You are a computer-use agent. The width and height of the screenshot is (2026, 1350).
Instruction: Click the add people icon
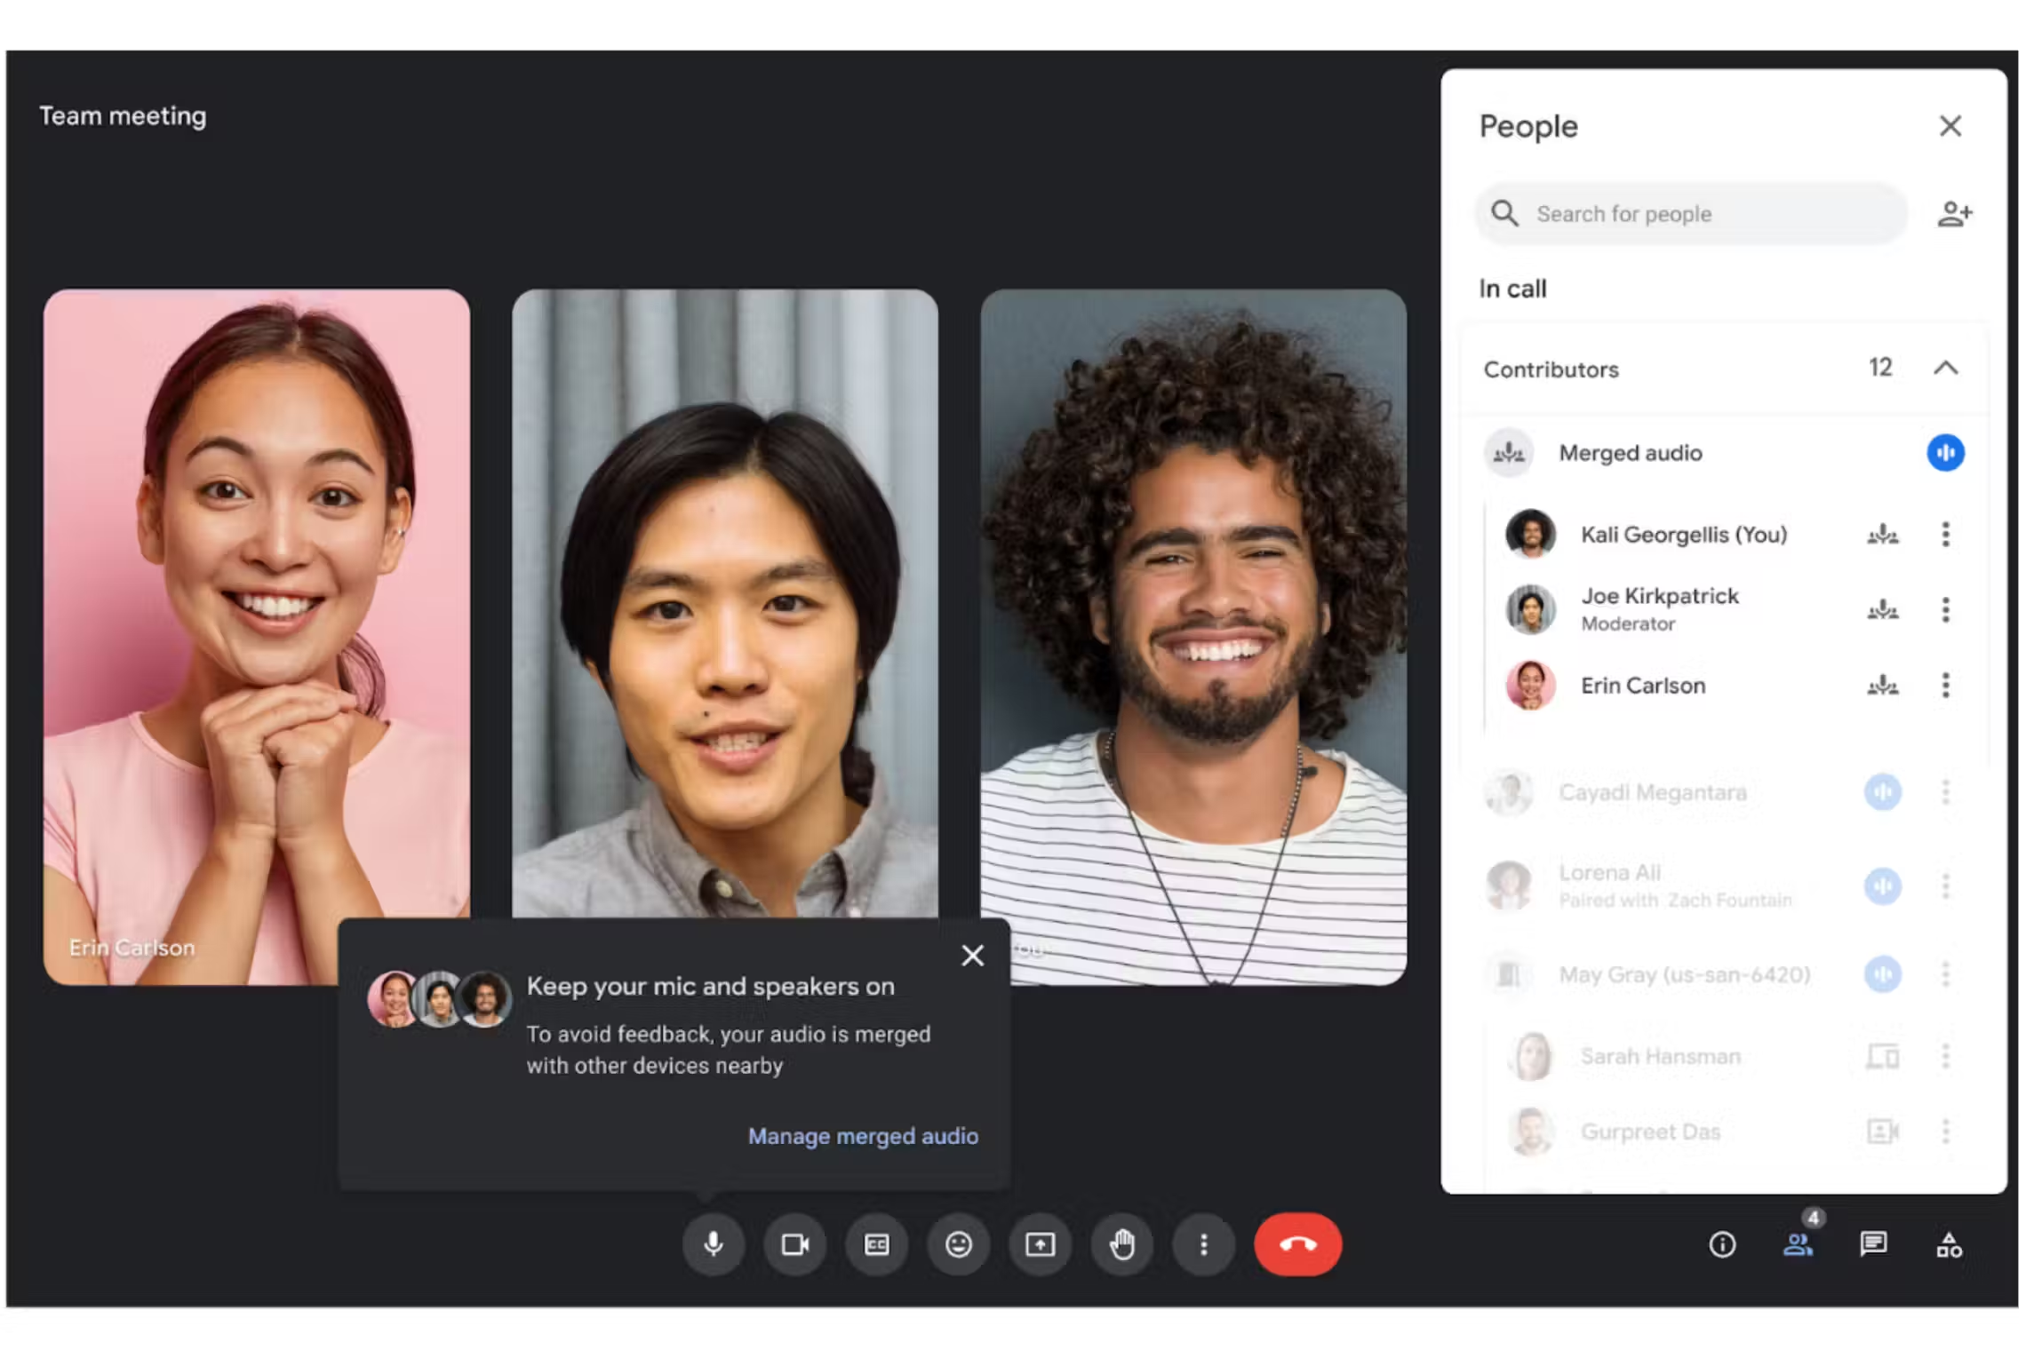(1954, 214)
